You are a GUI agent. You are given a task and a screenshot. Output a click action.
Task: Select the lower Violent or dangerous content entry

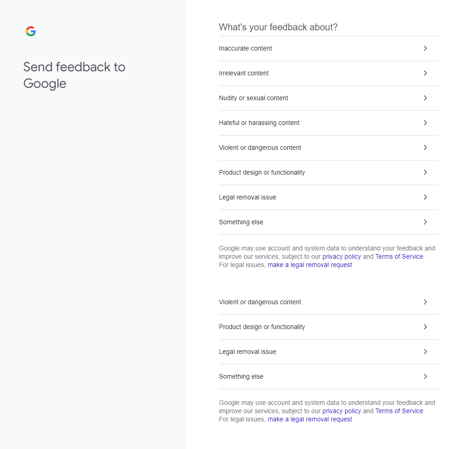[329, 302]
